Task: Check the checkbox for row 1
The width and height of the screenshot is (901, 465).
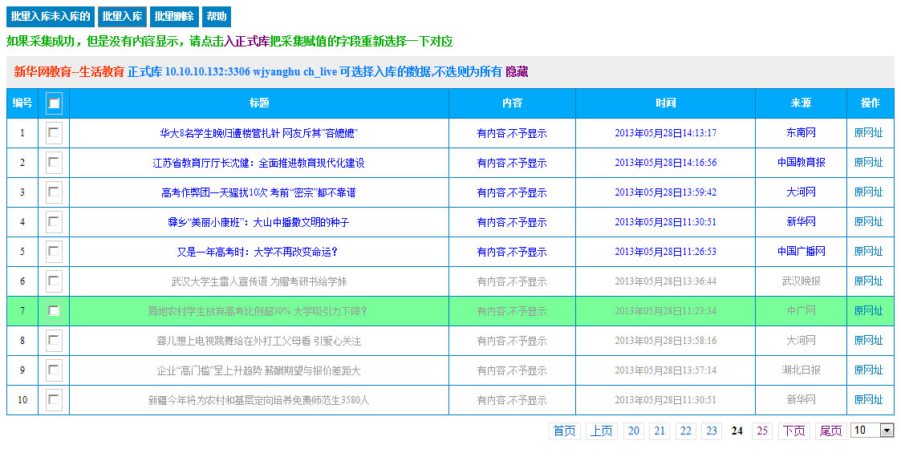Action: click(x=54, y=133)
